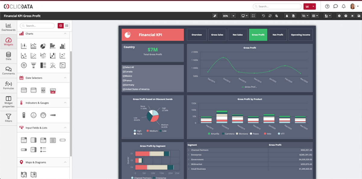This screenshot has width=362, height=179.
Task: Select the pie chart widget
Action: 43,46
